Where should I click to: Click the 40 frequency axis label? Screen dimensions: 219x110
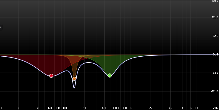38,108
